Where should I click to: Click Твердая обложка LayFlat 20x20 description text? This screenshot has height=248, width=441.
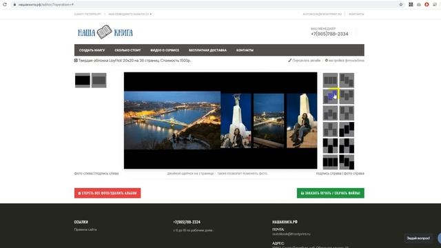134,60
